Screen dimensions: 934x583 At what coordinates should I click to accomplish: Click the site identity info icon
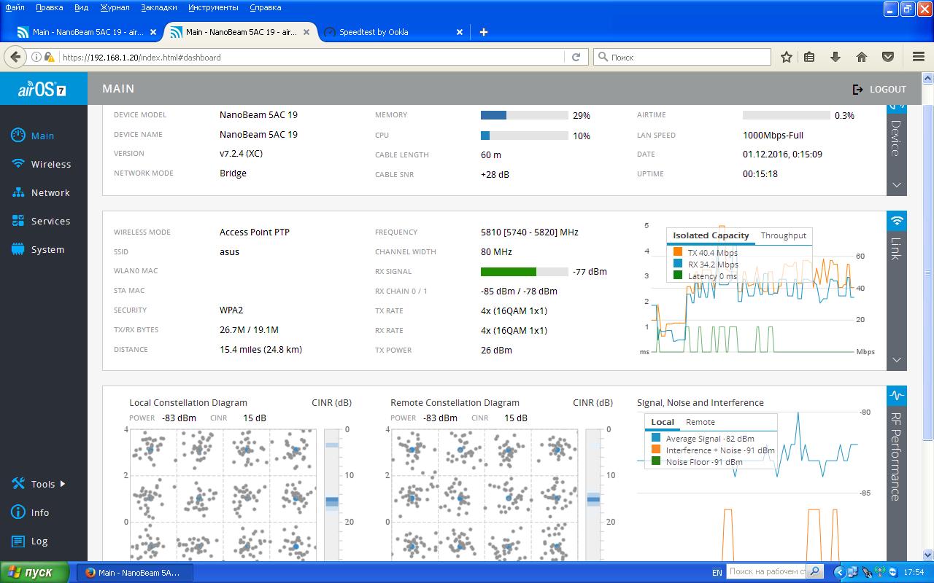(36, 57)
